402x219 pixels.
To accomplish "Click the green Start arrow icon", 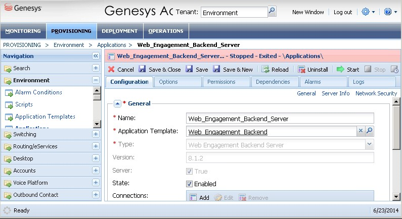I will tap(340, 69).
